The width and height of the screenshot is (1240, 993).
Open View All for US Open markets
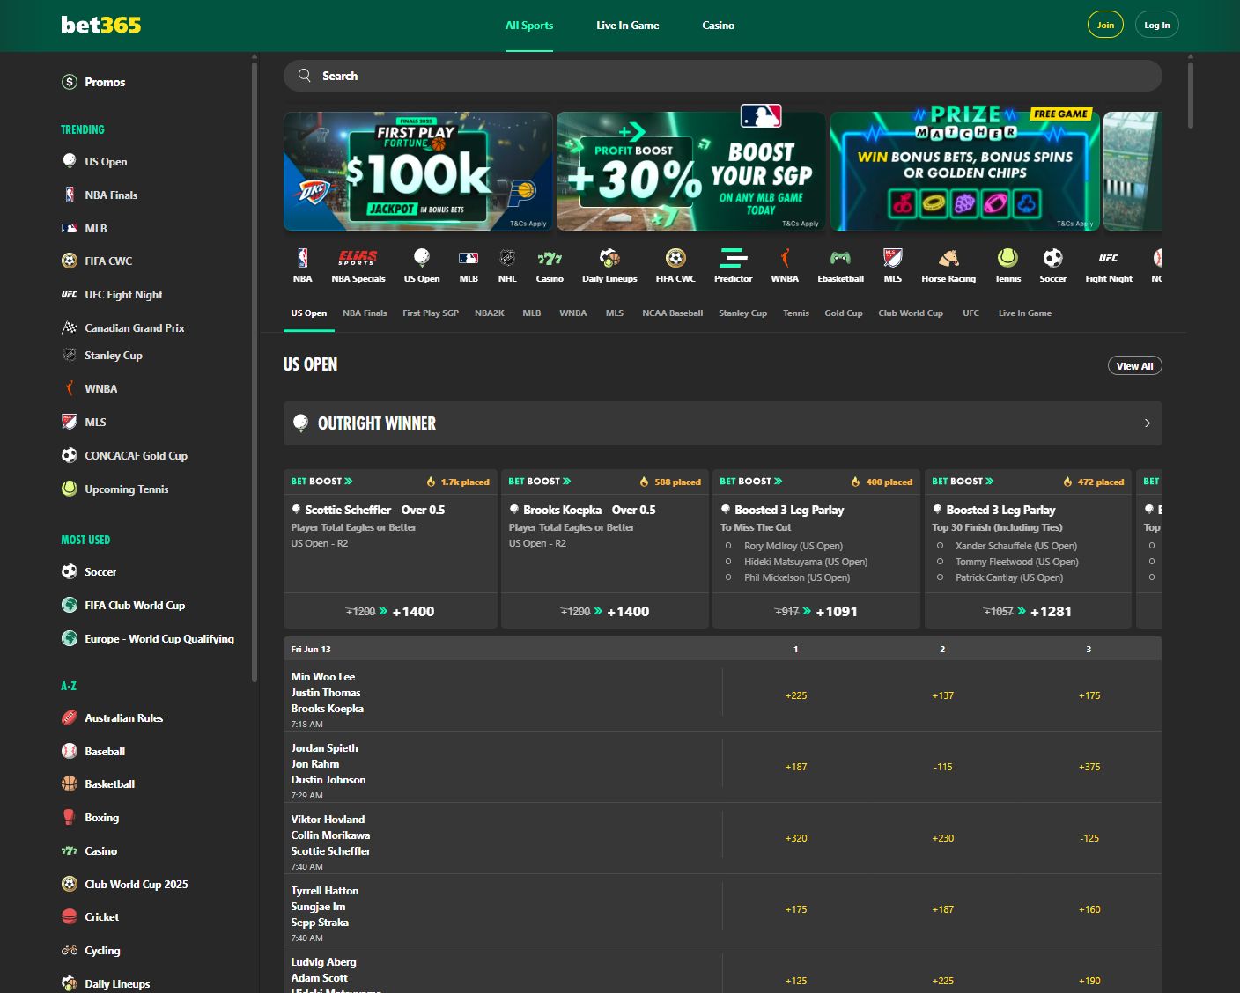click(x=1134, y=364)
